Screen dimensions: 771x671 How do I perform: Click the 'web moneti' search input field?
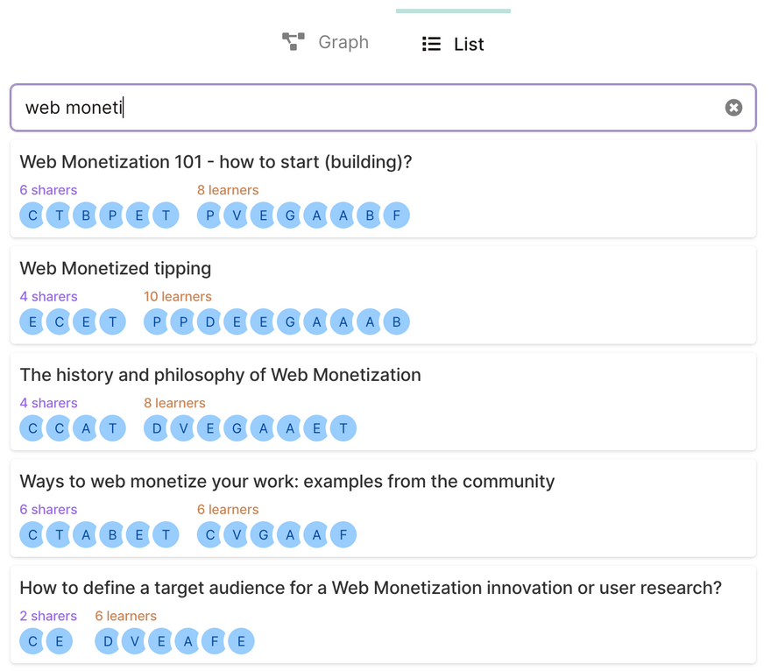coord(368,108)
